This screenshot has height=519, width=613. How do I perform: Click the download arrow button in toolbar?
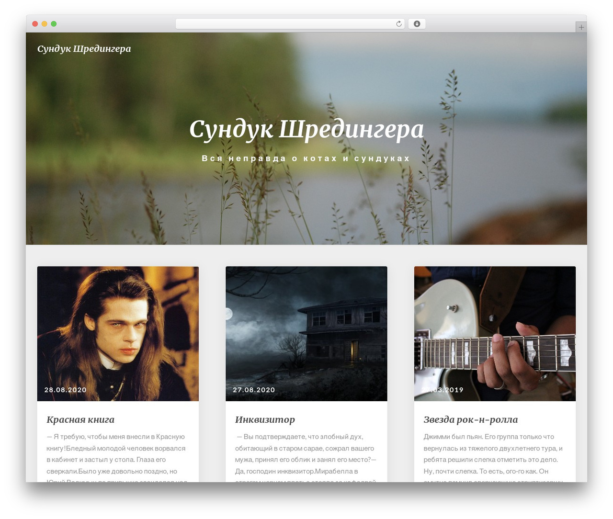pos(417,24)
